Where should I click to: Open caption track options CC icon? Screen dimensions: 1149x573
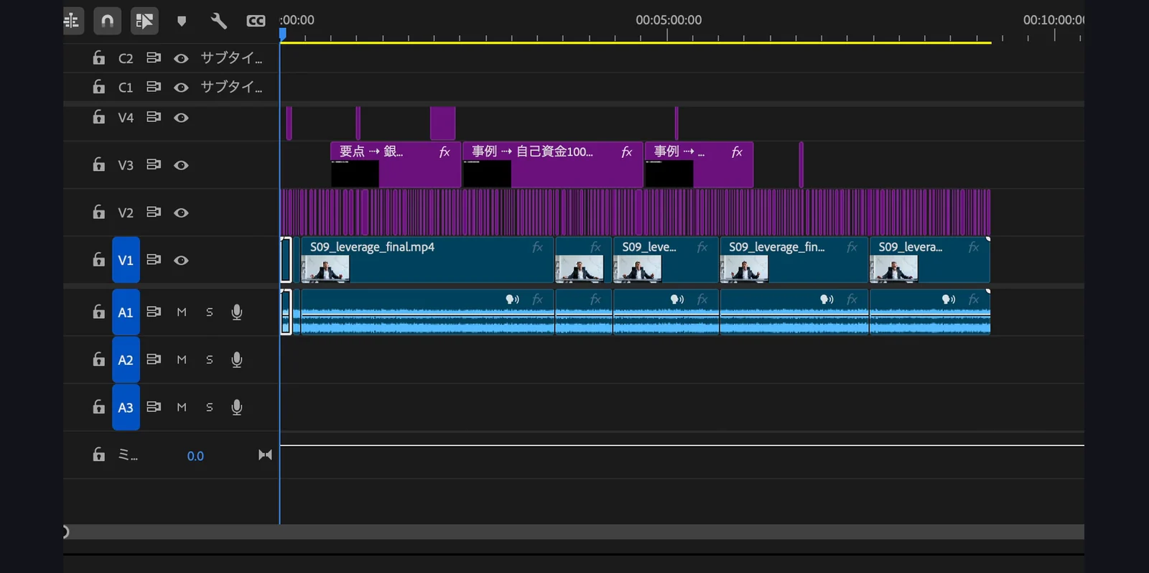tap(256, 21)
